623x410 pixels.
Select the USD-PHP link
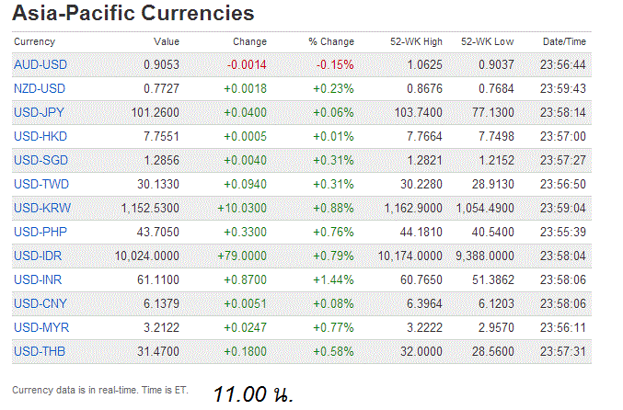click(40, 232)
